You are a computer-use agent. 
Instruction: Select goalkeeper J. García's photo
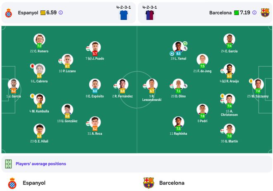point(13,84)
